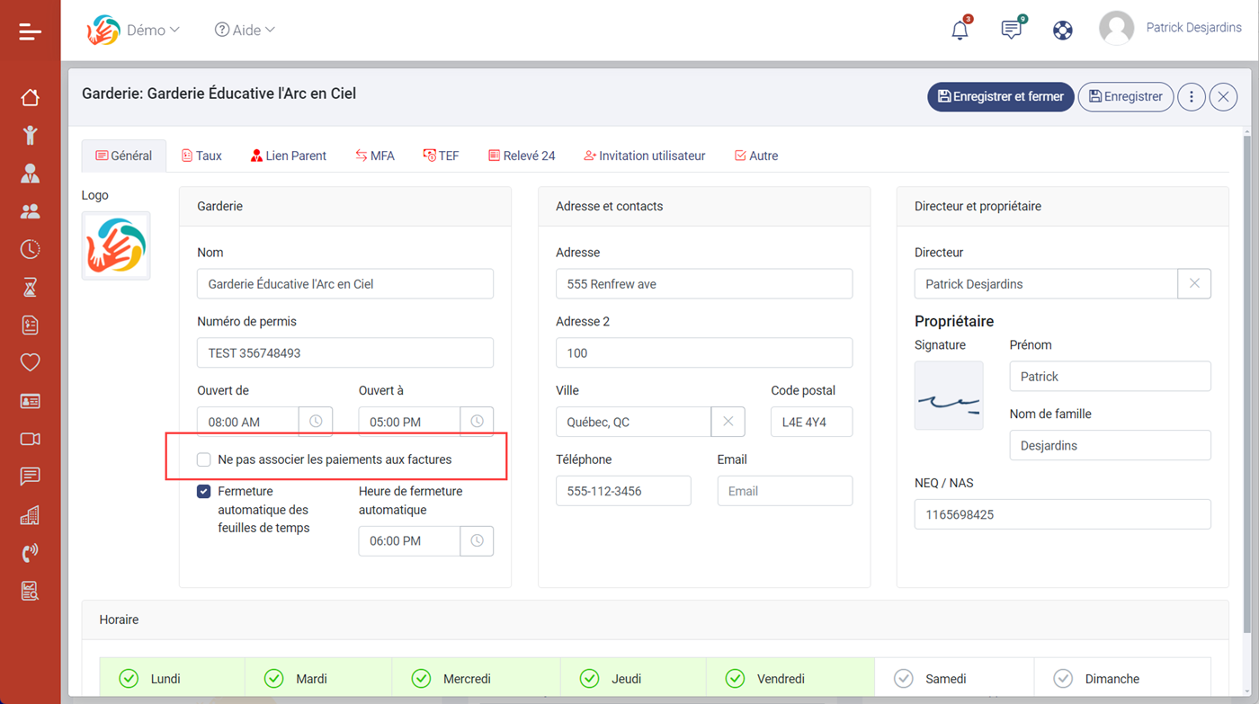Open the three-dot more options menu
This screenshot has width=1259, height=704.
tap(1192, 96)
